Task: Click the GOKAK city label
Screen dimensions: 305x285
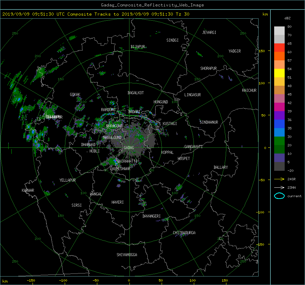Action: (x=75, y=95)
